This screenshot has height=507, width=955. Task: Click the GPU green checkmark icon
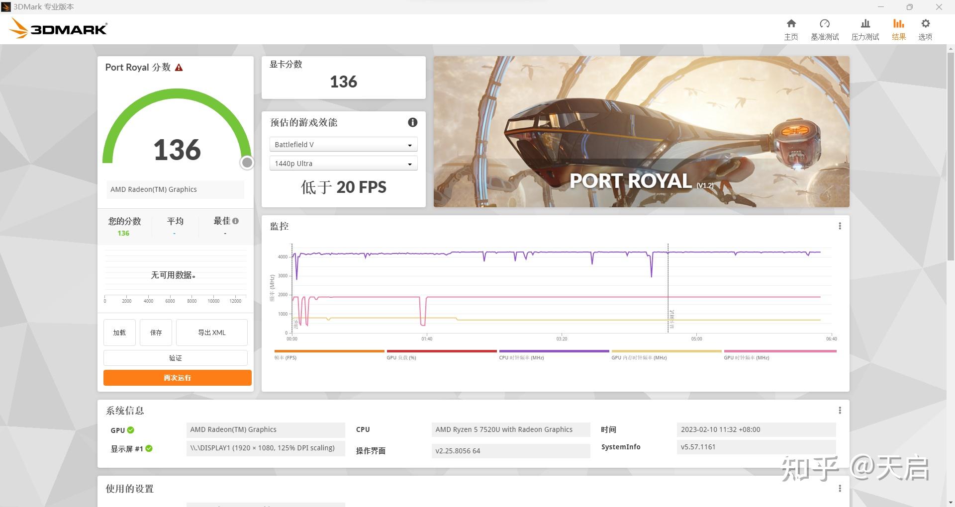tap(131, 430)
